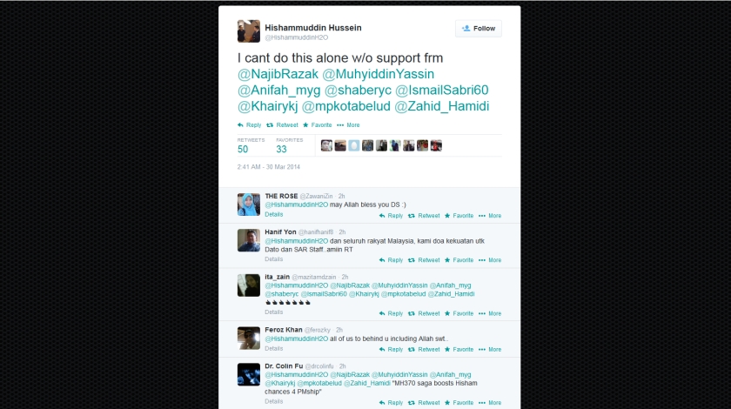Image resolution: width=731 pixels, height=409 pixels.
Task: Retweet Feroz Khan's reply
Action: click(424, 349)
